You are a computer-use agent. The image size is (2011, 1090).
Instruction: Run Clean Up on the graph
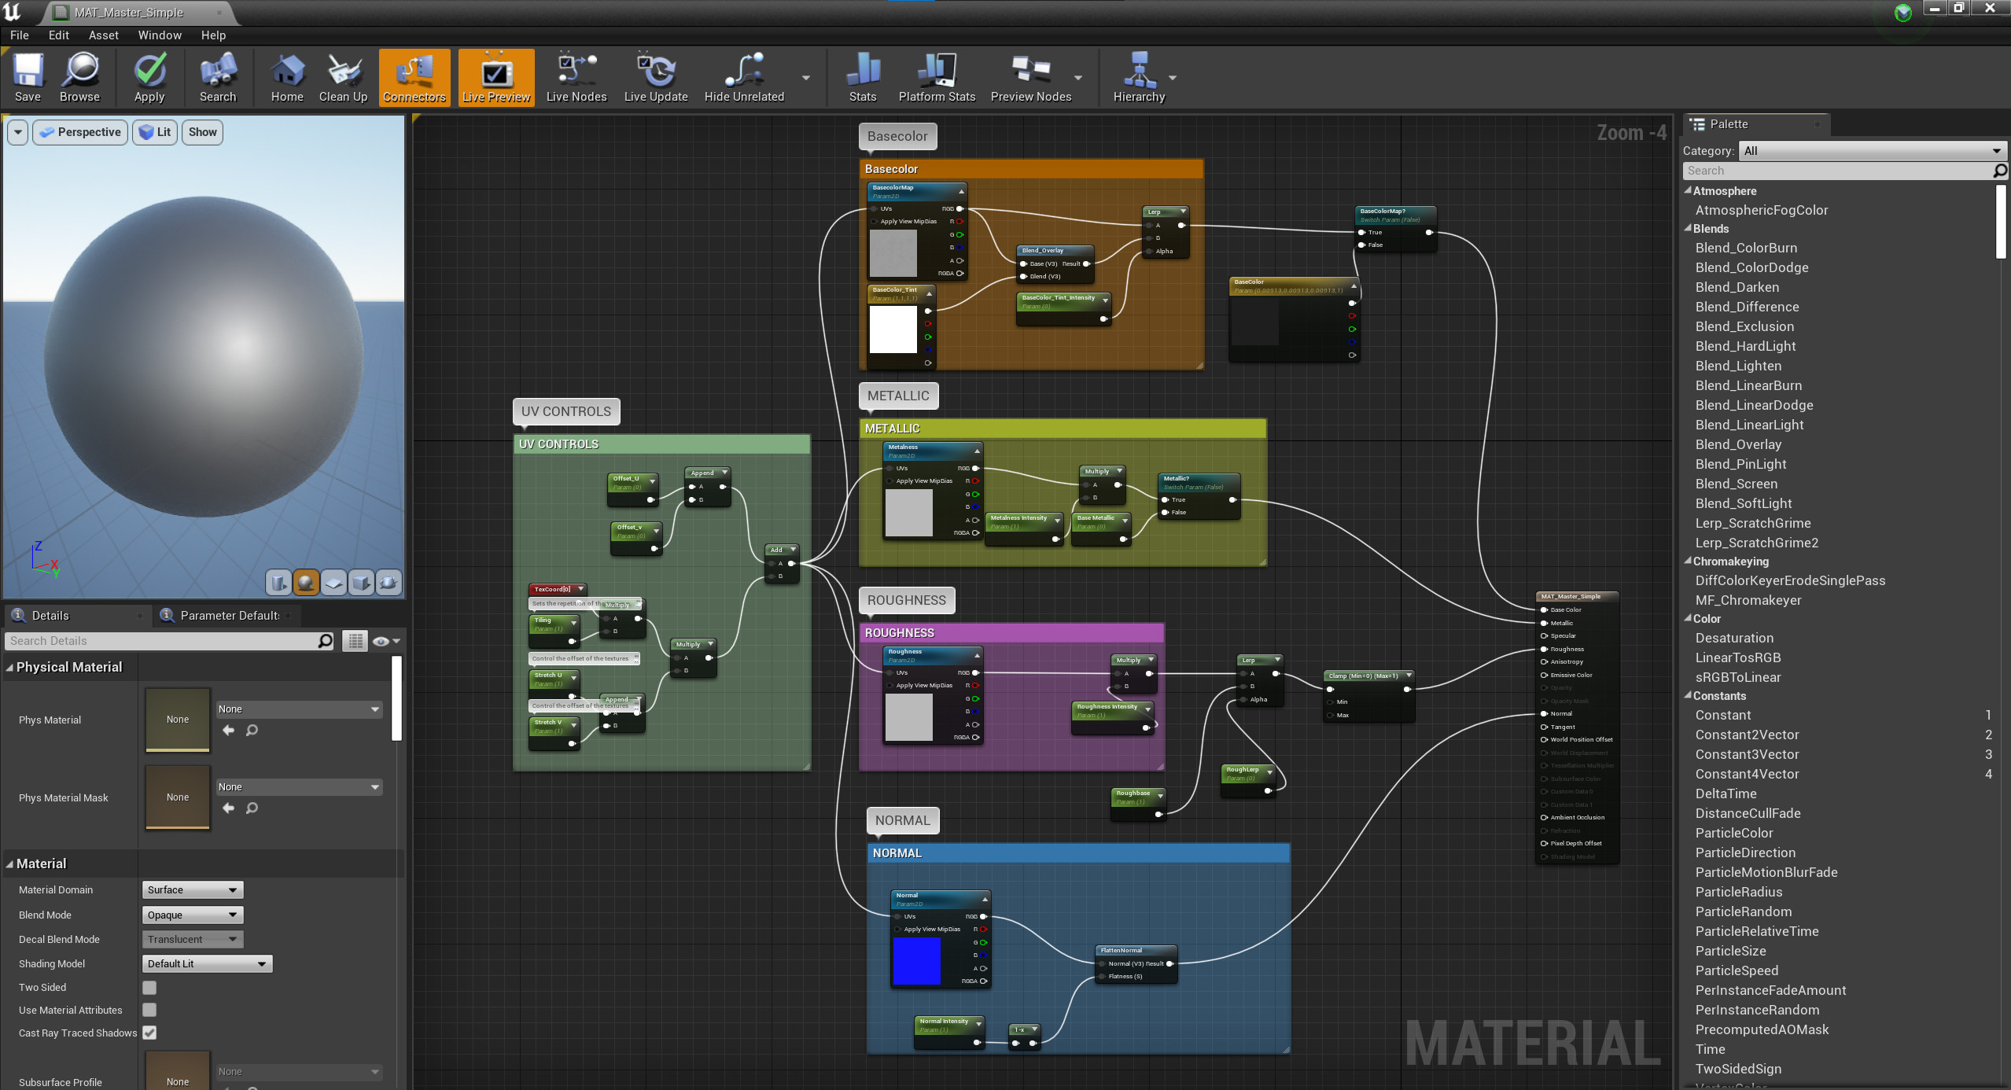pyautogui.click(x=343, y=77)
